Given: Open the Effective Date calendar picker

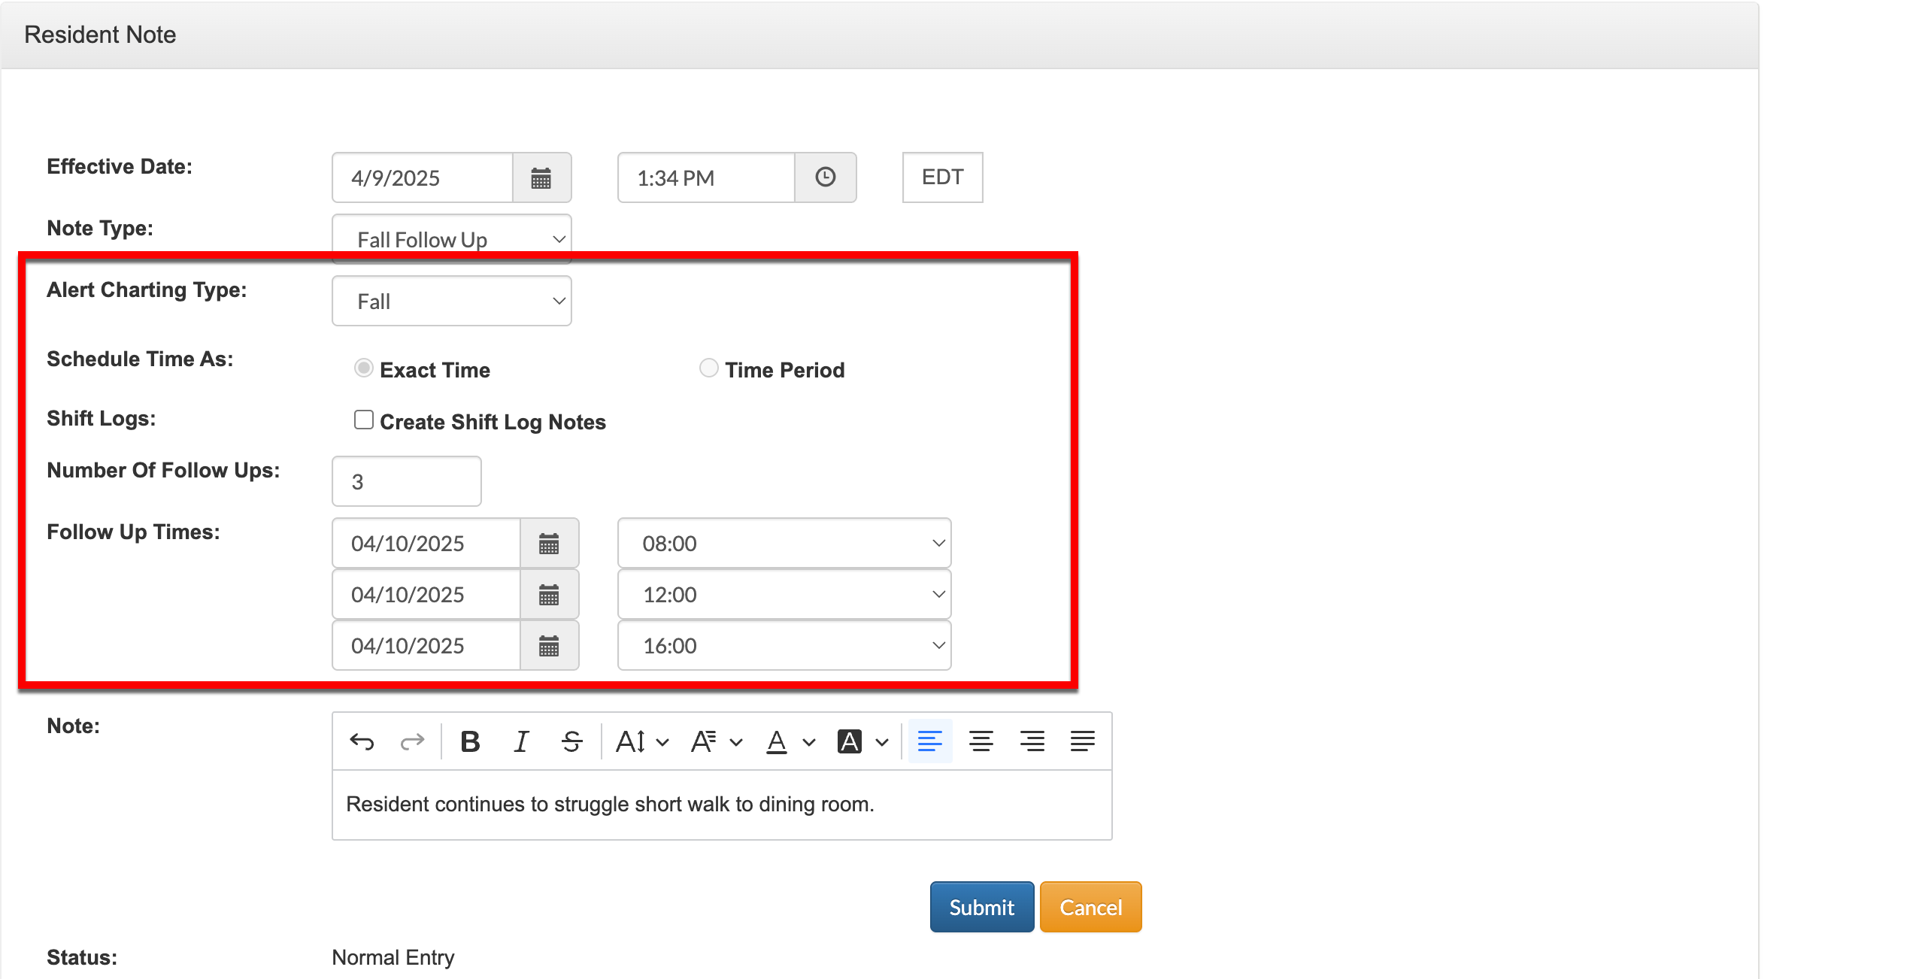Looking at the screenshot, I should click(541, 178).
